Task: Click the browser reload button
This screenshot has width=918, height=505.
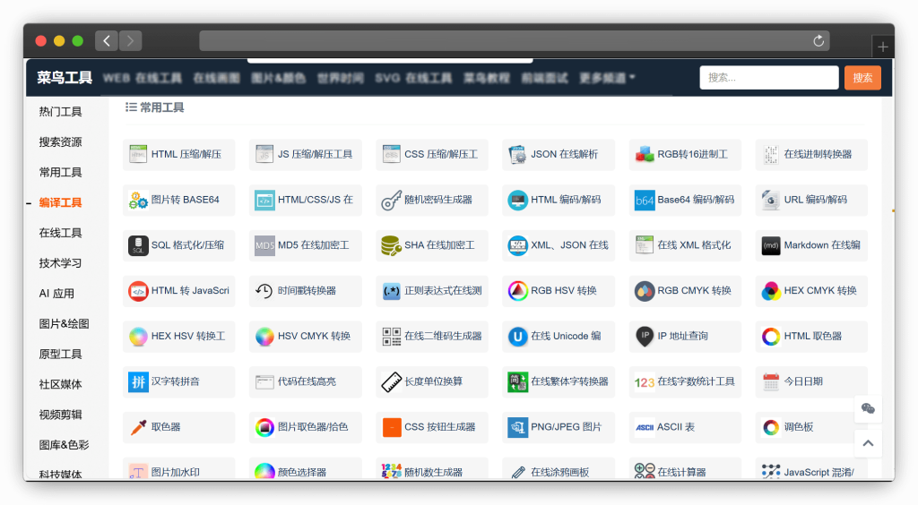Action: [818, 41]
